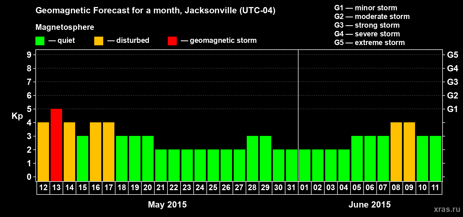
Task: Click the G1 label on right axis
Action: (x=452, y=109)
